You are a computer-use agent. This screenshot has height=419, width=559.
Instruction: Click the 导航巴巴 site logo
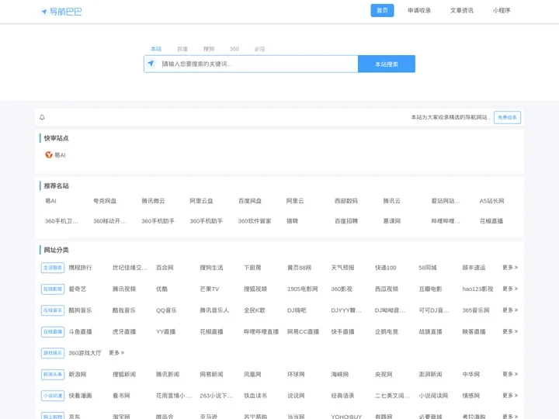[61, 12]
